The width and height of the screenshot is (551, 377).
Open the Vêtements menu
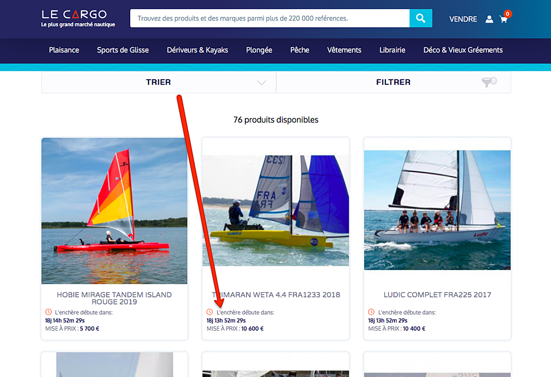(x=344, y=50)
